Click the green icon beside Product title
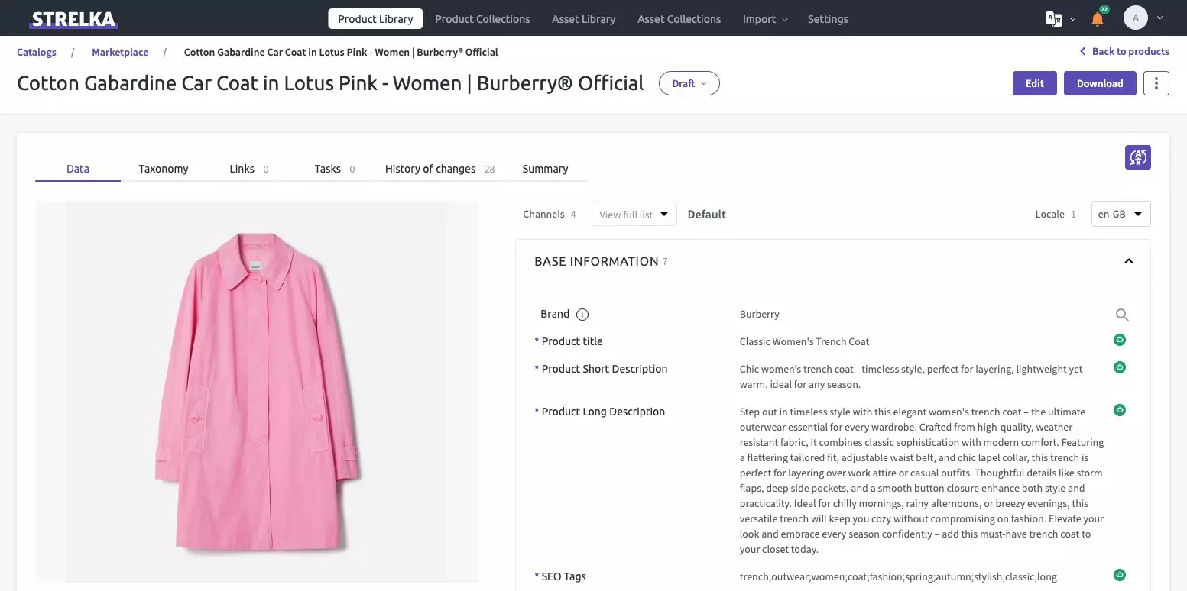The image size is (1187, 591). (x=1120, y=340)
